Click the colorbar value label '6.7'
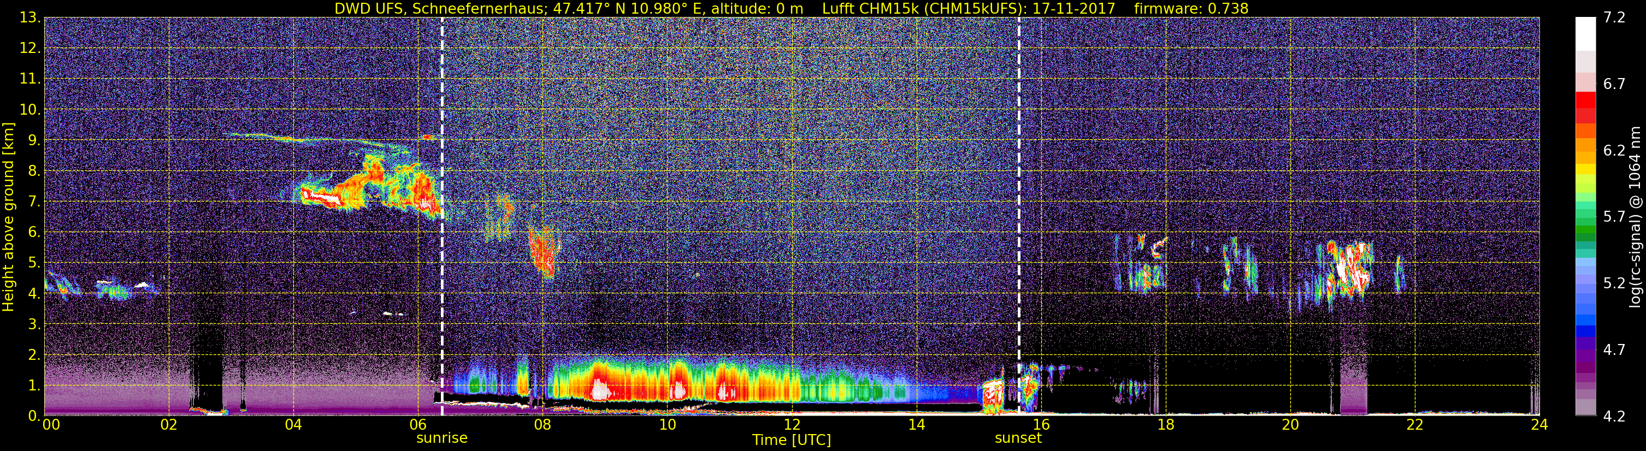 pyautogui.click(x=1614, y=84)
